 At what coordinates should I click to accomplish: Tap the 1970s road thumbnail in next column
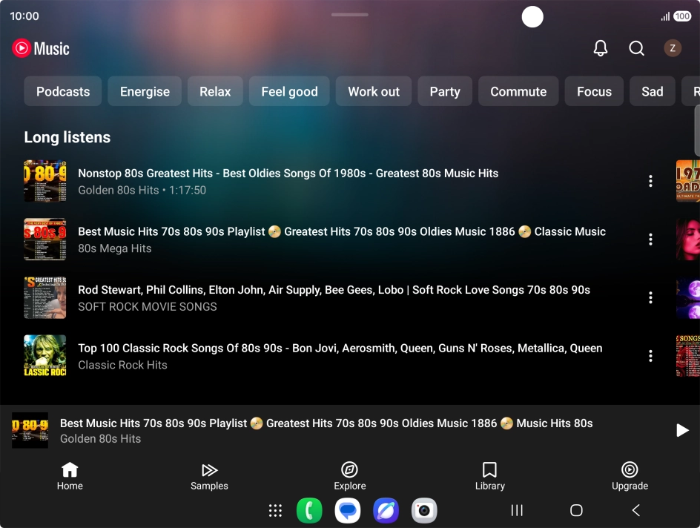click(x=688, y=181)
